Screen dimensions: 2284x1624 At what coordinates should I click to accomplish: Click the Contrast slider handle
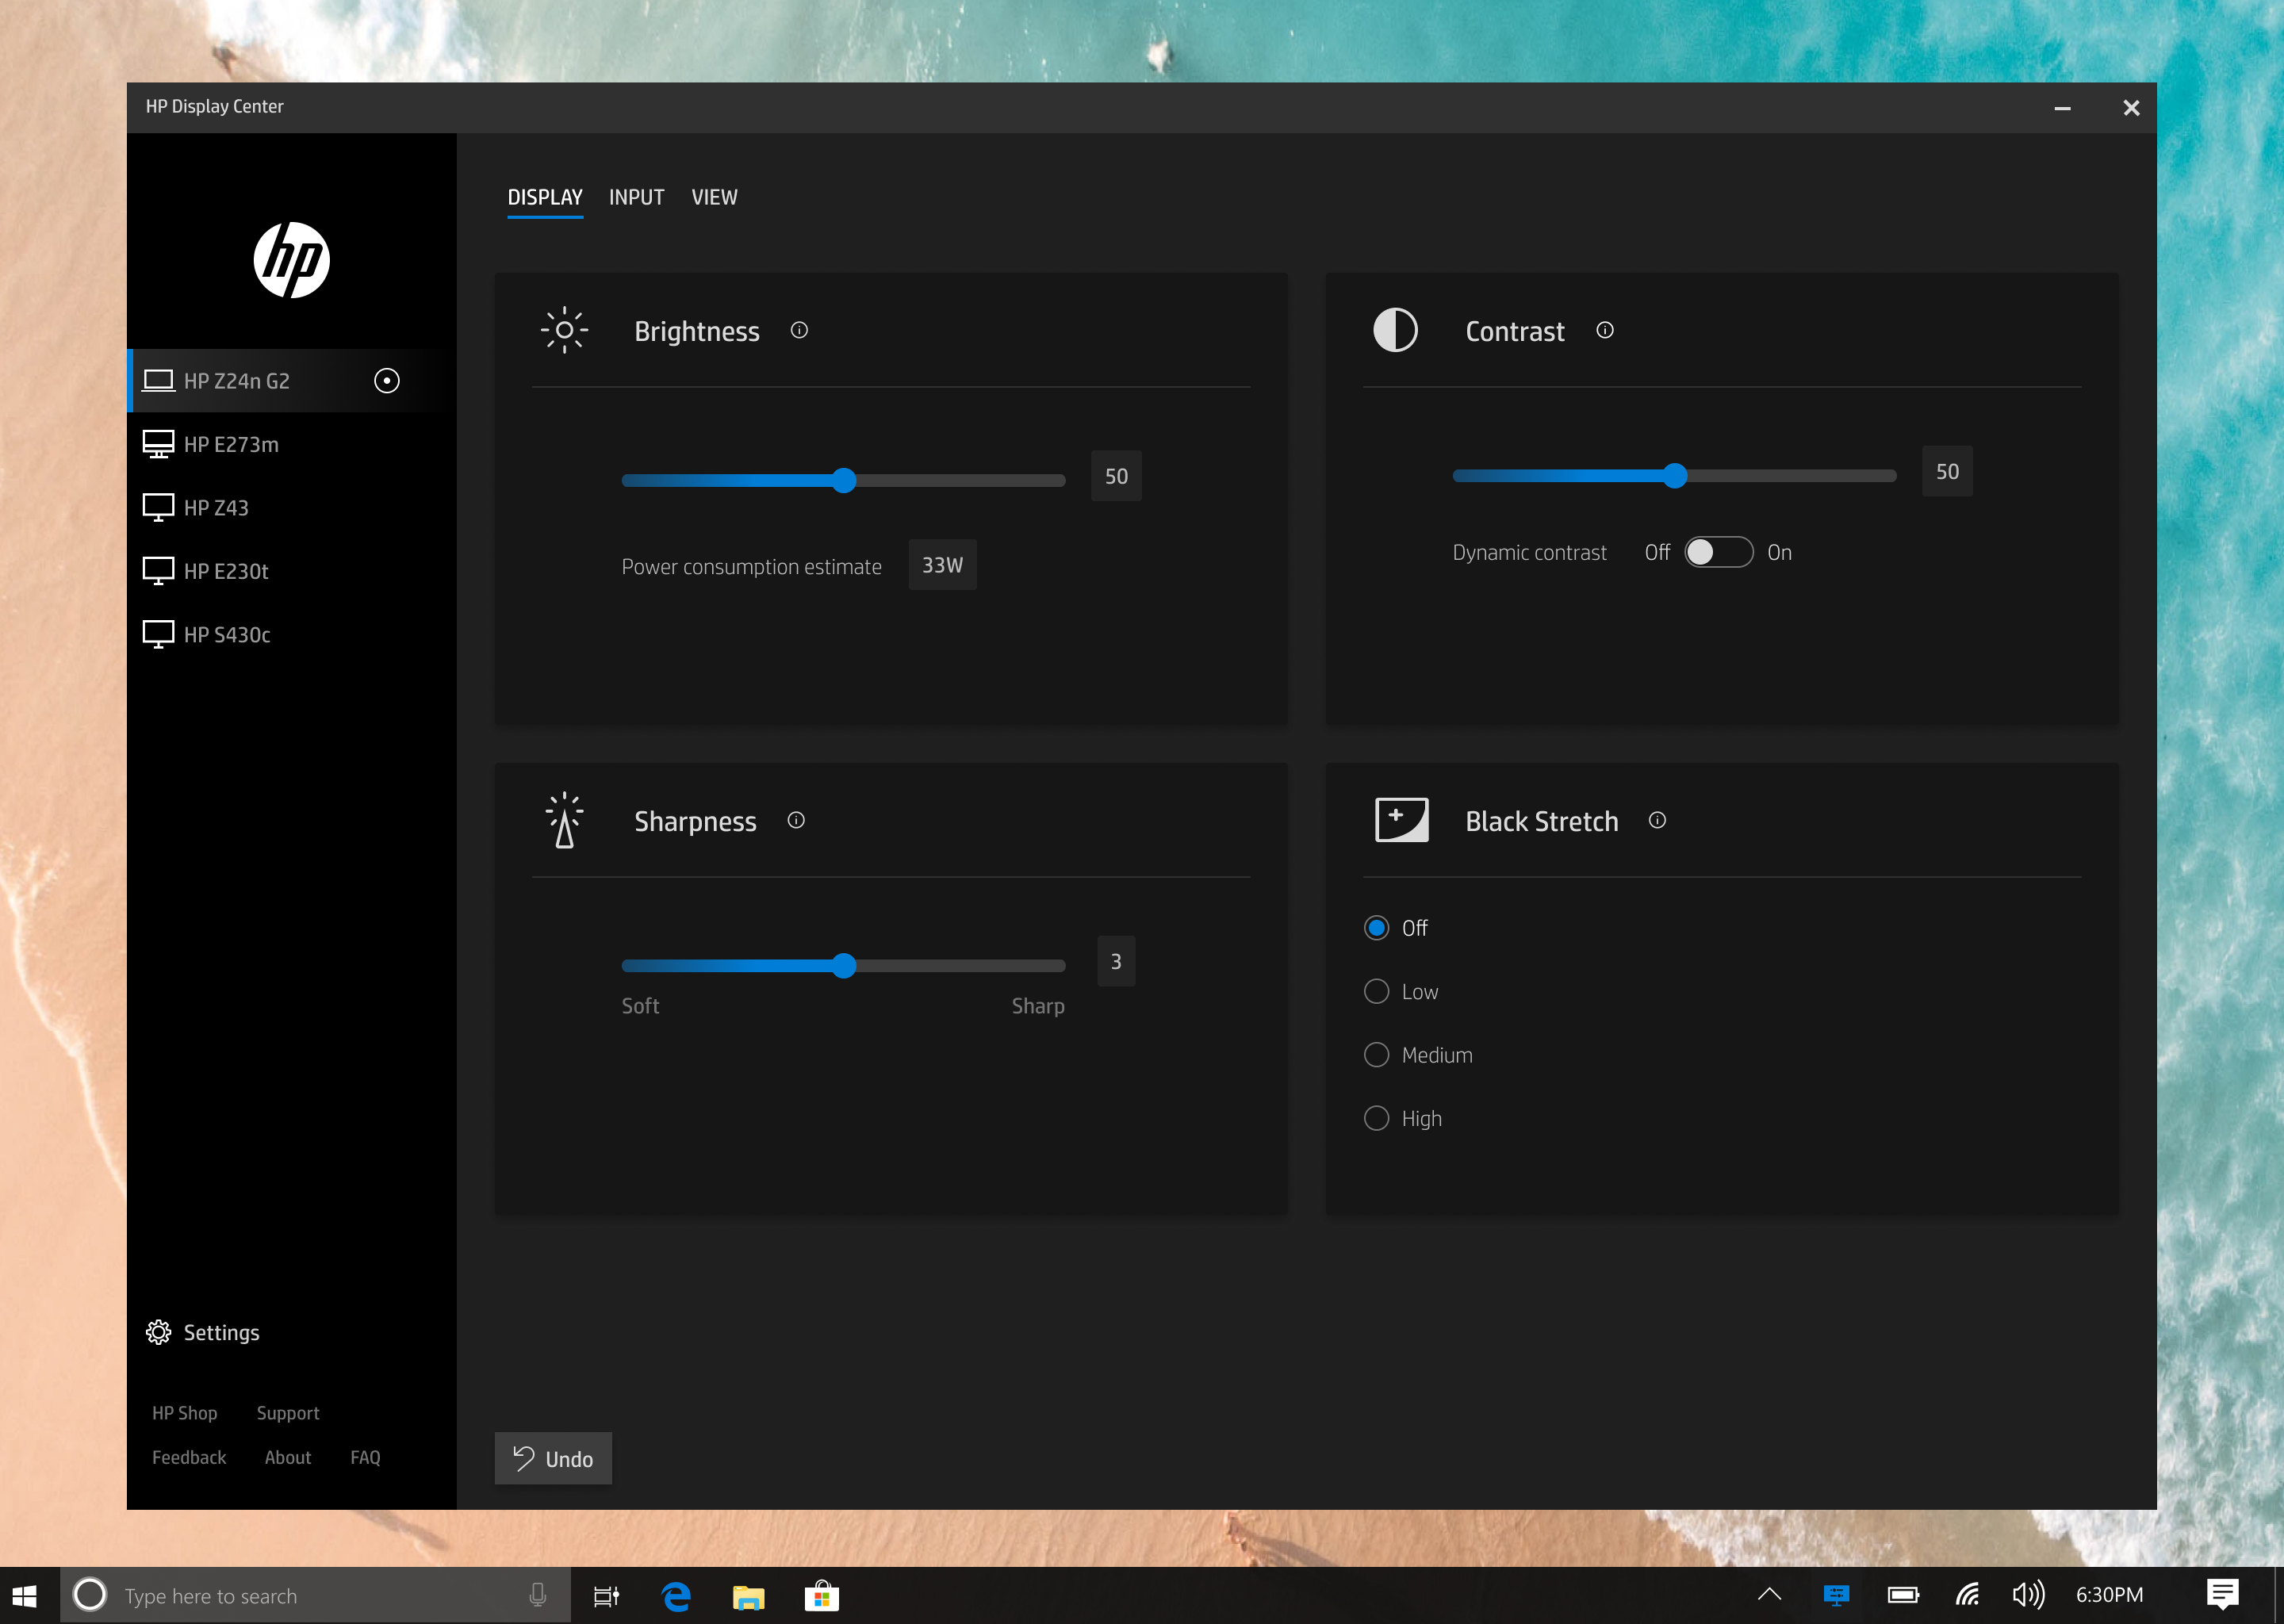click(1675, 476)
